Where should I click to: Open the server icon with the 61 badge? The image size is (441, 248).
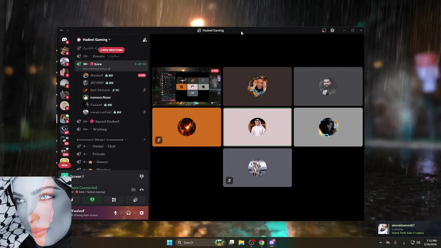click(x=64, y=130)
